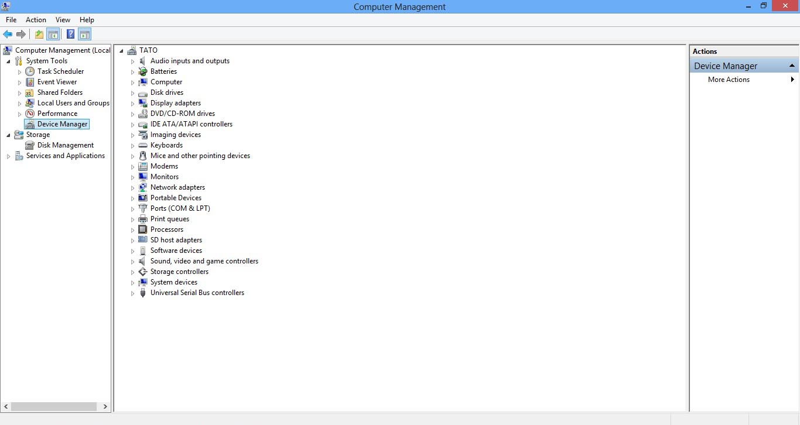Click the Imaging devices camera icon
The width and height of the screenshot is (800, 425).
tap(143, 135)
